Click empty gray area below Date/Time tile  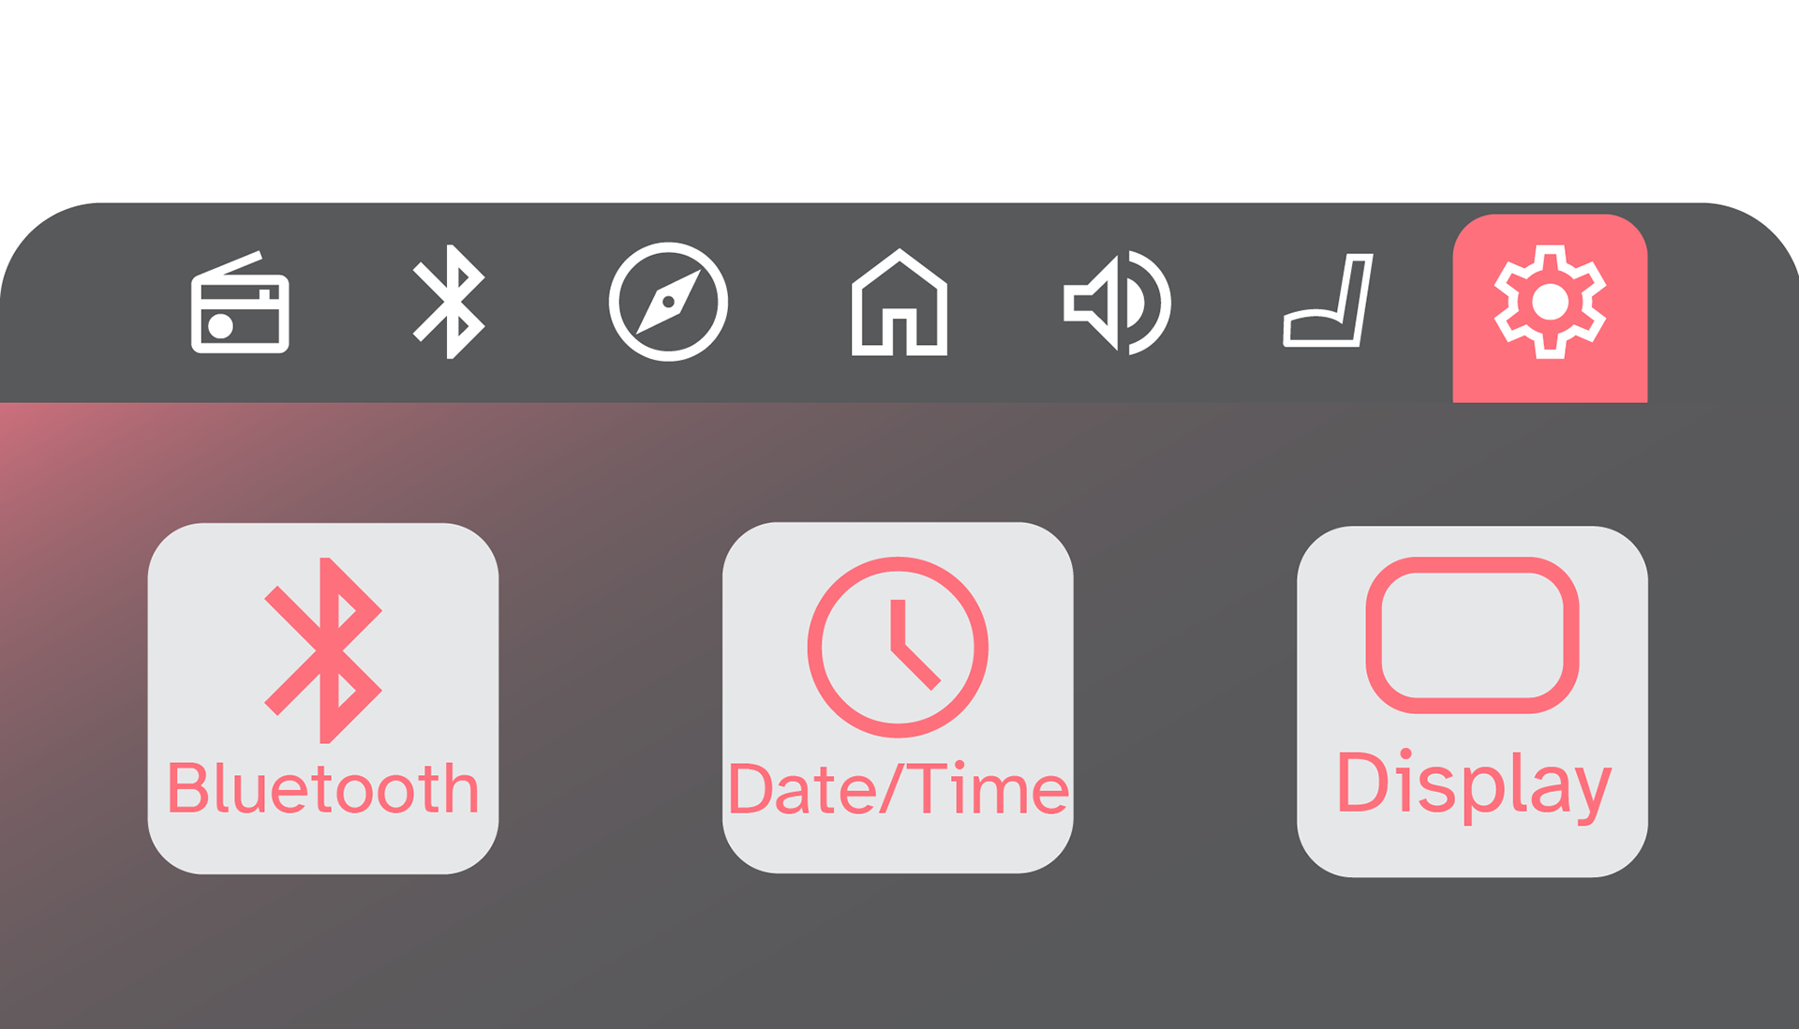tap(898, 951)
